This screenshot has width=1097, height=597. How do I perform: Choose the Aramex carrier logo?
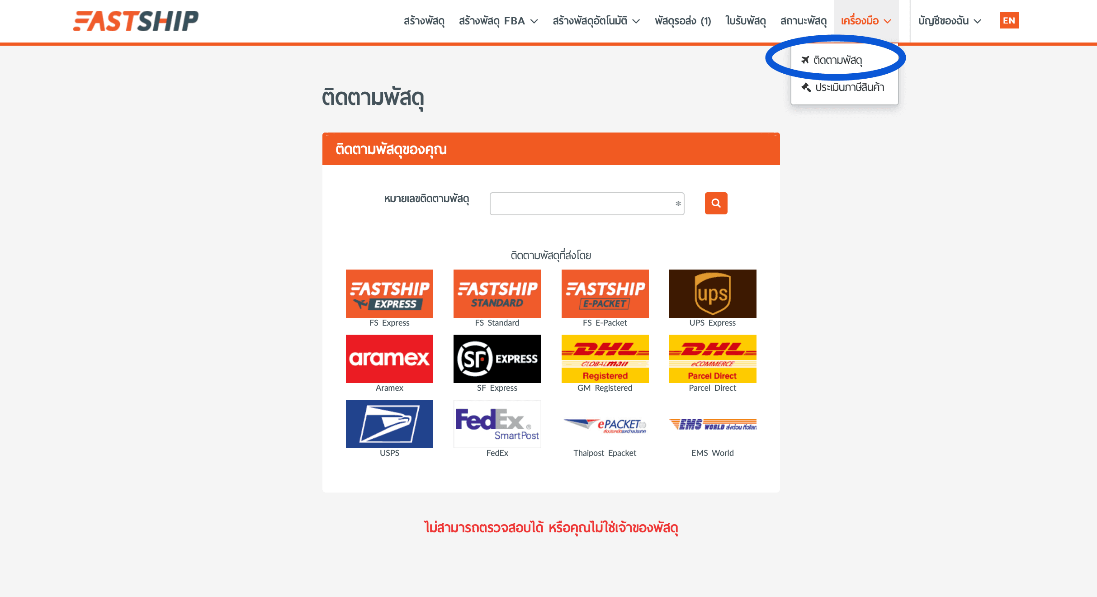[x=389, y=359]
